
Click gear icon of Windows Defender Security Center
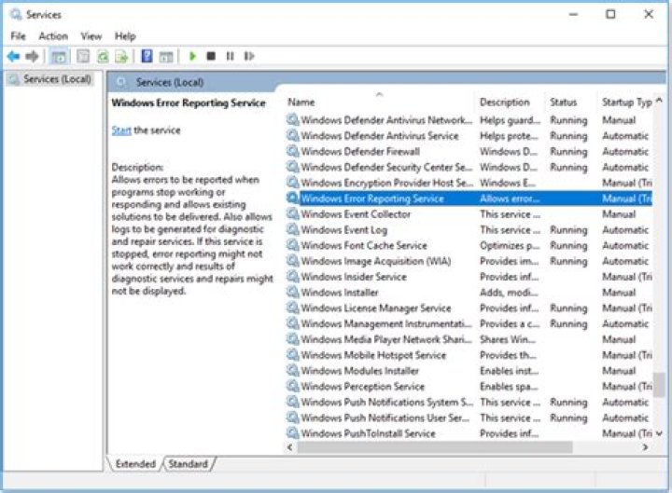pyautogui.click(x=292, y=167)
